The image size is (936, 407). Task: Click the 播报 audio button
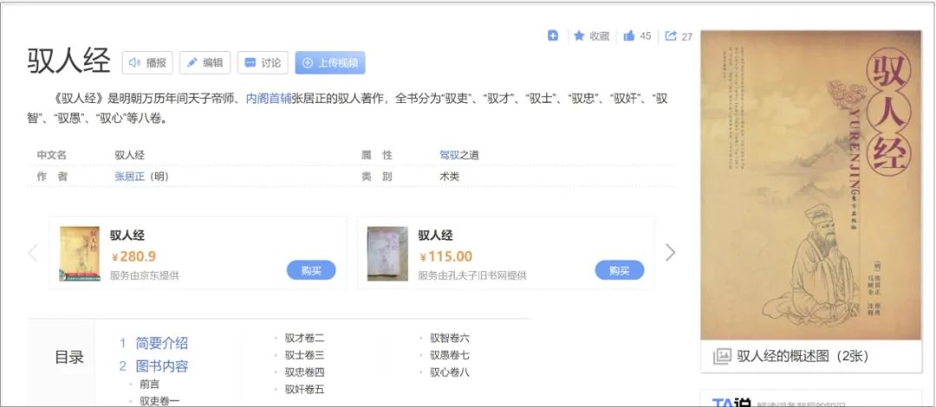click(147, 62)
